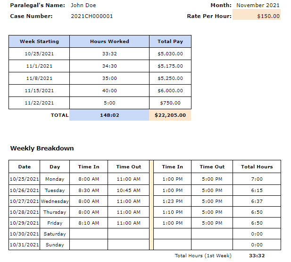Image resolution: width=291 pixels, height=262 pixels.
Task: Click total pay cell $750.00
Action: tap(170, 103)
